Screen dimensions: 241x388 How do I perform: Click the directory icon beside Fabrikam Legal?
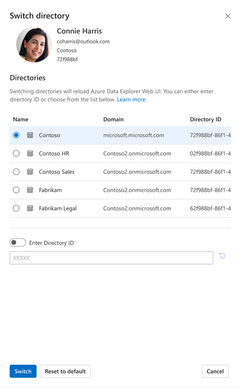30,208
